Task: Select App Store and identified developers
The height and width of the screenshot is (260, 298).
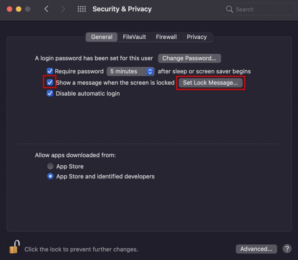Action: 50,176
